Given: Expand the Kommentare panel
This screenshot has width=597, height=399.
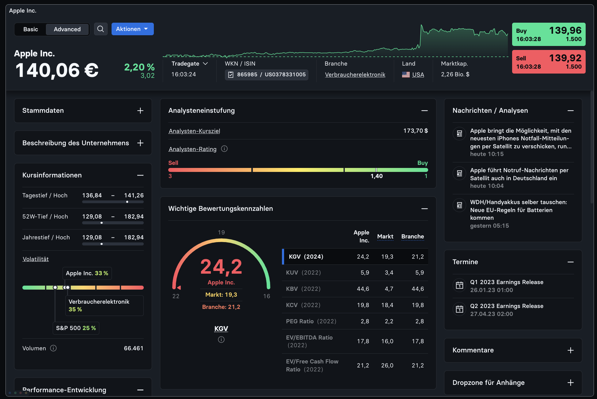Looking at the screenshot, I should pyautogui.click(x=570, y=350).
